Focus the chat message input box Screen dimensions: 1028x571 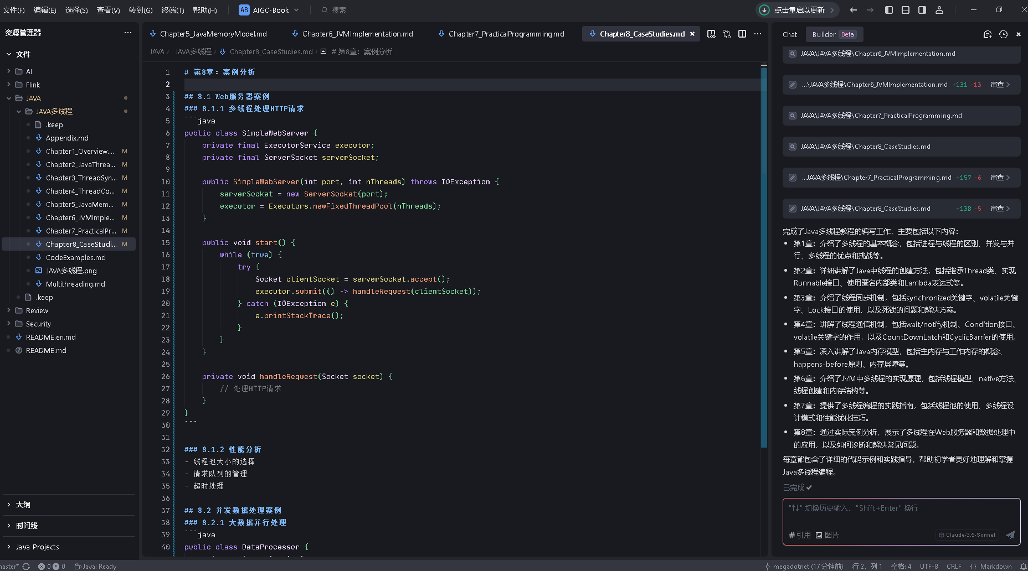click(x=901, y=514)
